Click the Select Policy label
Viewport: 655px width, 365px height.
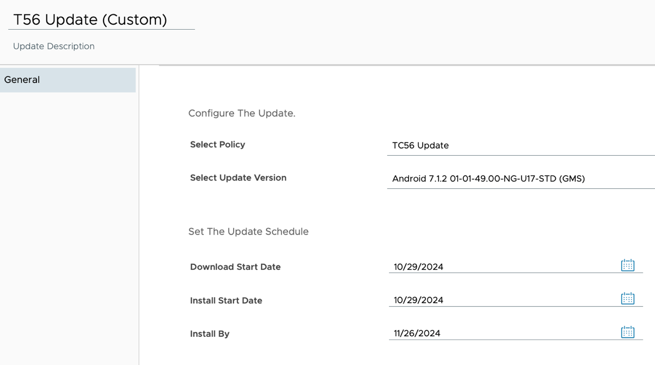tap(218, 145)
